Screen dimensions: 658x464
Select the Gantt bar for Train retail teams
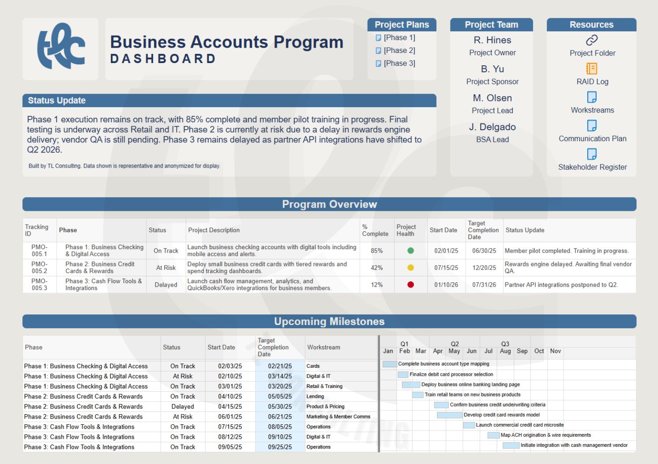coord(418,395)
